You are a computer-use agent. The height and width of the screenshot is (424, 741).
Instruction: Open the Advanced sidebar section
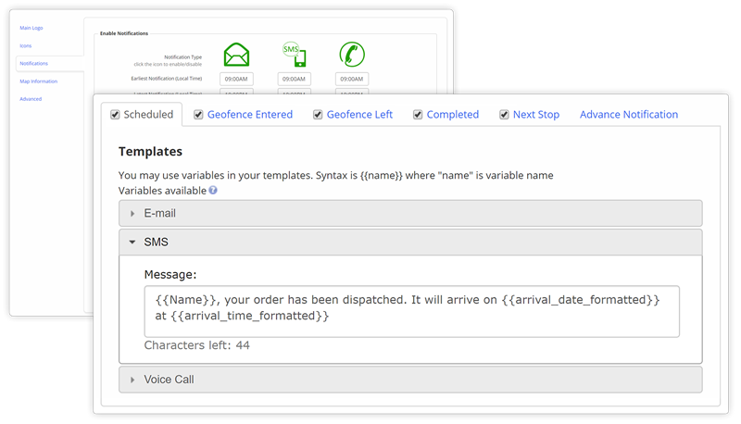pos(31,99)
